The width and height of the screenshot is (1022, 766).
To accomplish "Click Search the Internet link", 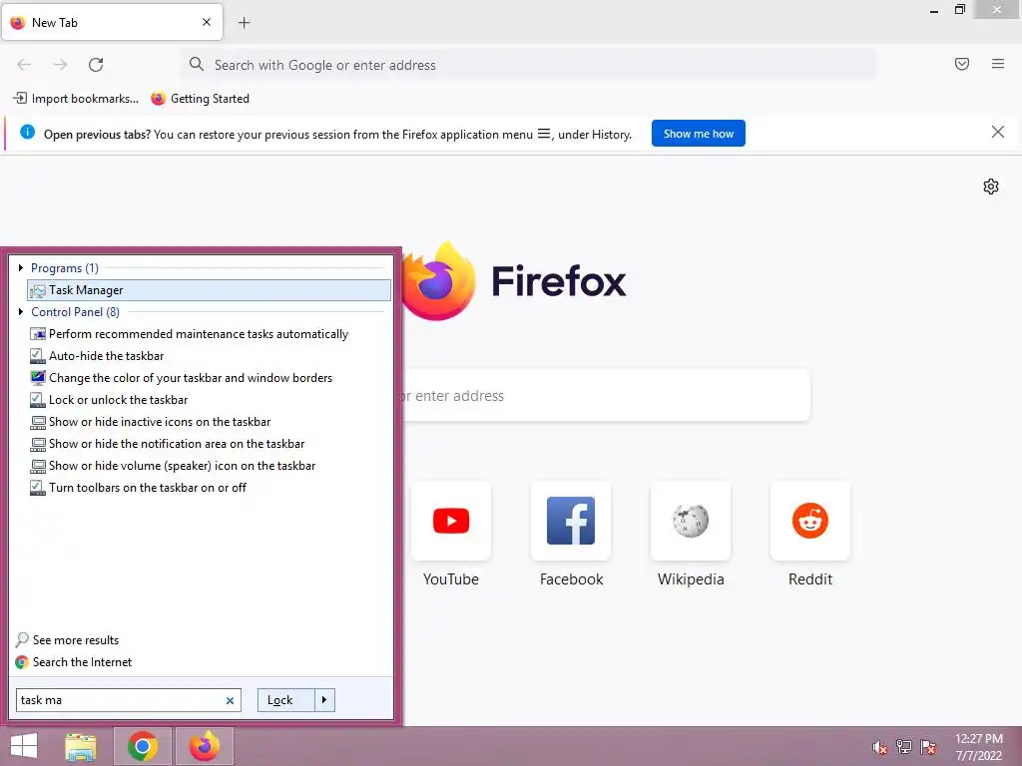I will coord(74,662).
